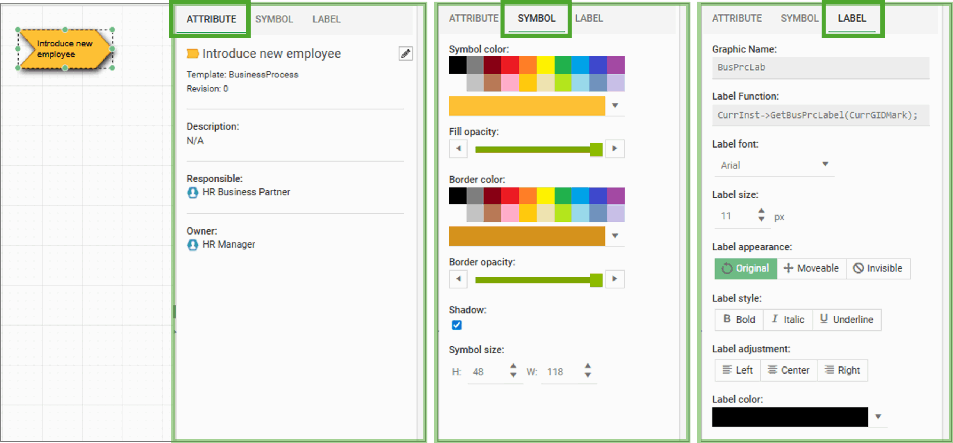Click the HR Manager person icon
Viewport: 953px width, 443px height.
pos(192,245)
